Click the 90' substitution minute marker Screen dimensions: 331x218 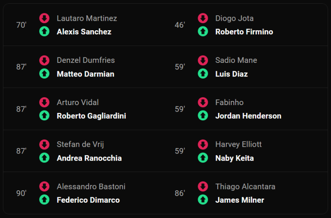tap(22, 193)
